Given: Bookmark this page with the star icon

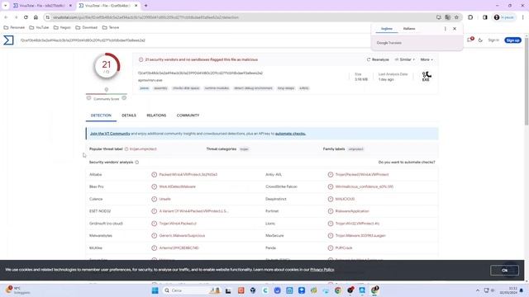Looking at the screenshot, I should coord(456,17).
